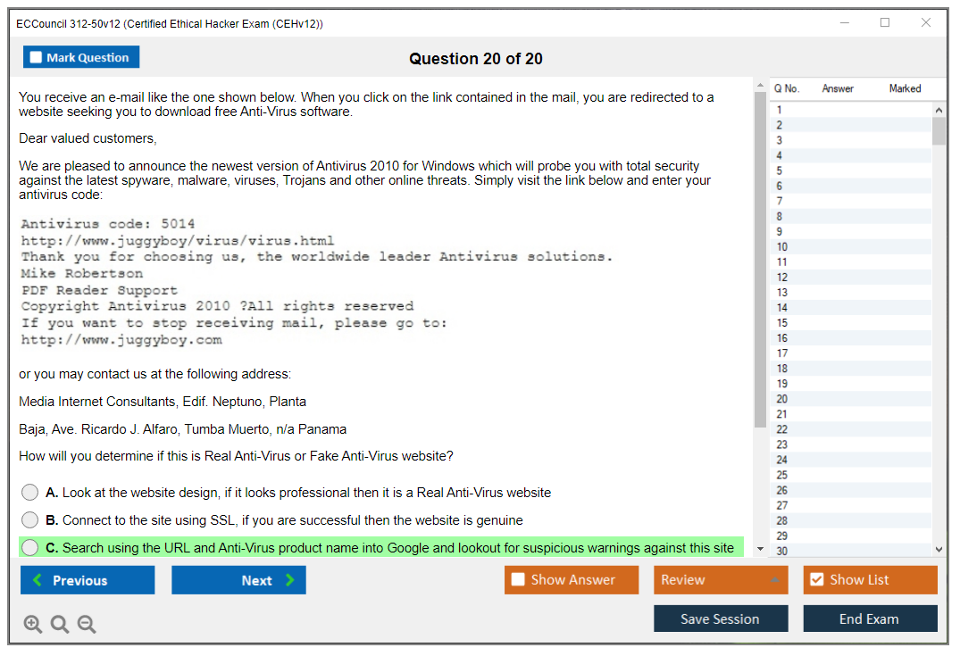
Task: Click the zoom out magnifier icon
Action: tap(87, 624)
